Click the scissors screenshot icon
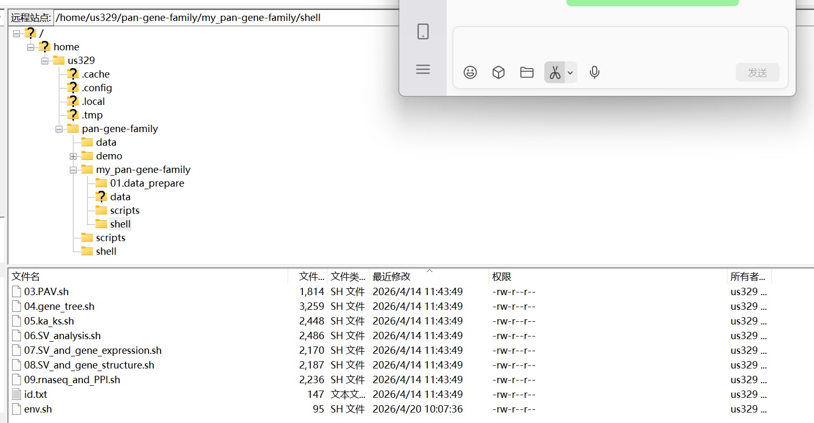The image size is (814, 423). click(556, 72)
